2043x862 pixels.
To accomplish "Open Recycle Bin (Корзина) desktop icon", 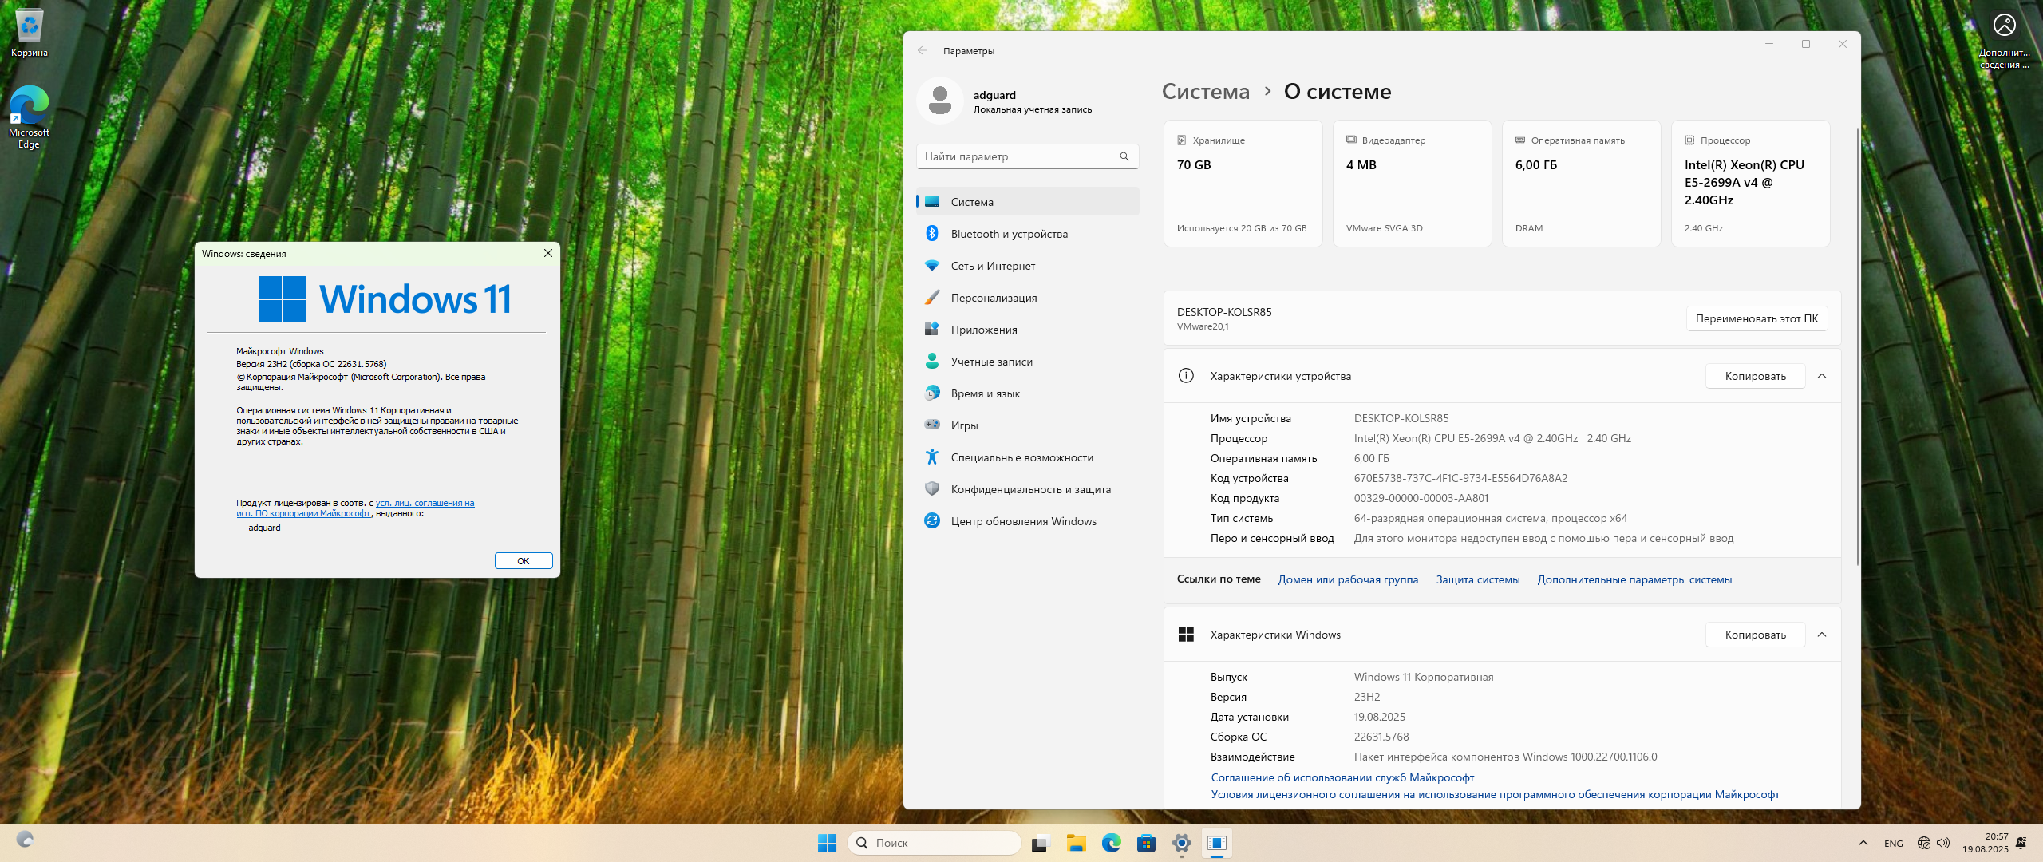I will coord(30,34).
